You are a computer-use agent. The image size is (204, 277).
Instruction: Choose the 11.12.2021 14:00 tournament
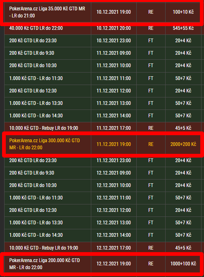[x=102, y=116]
